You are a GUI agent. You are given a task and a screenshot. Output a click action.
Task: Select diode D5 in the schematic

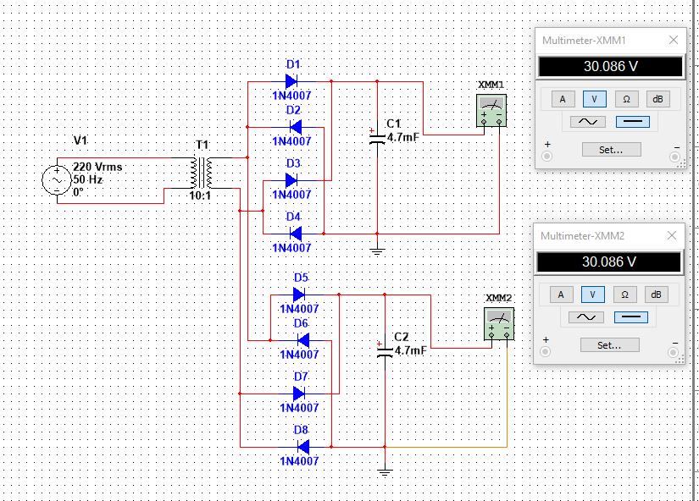(x=299, y=295)
